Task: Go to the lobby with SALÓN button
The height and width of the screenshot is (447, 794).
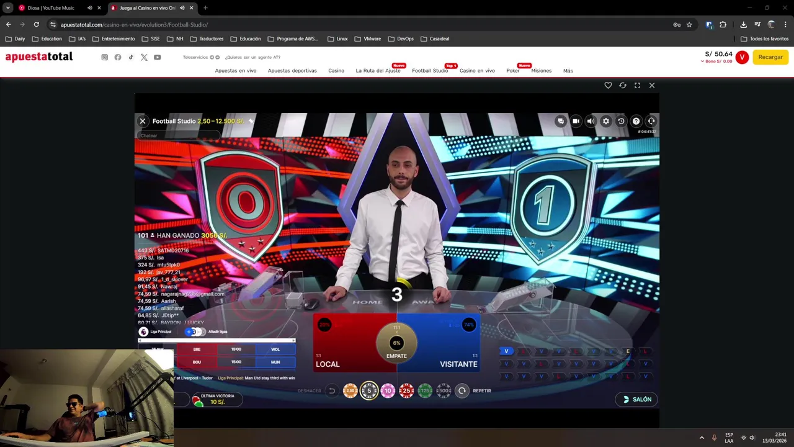Action: (637, 399)
